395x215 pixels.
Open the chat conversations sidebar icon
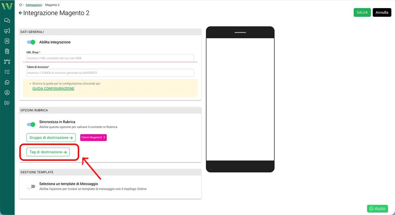7,20
